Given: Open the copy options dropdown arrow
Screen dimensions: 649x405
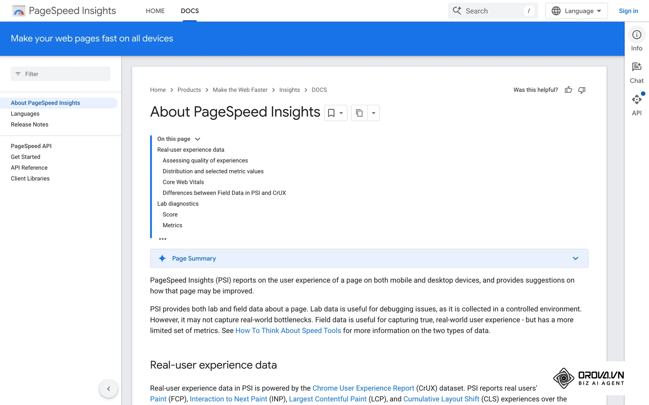Looking at the screenshot, I should pos(374,113).
